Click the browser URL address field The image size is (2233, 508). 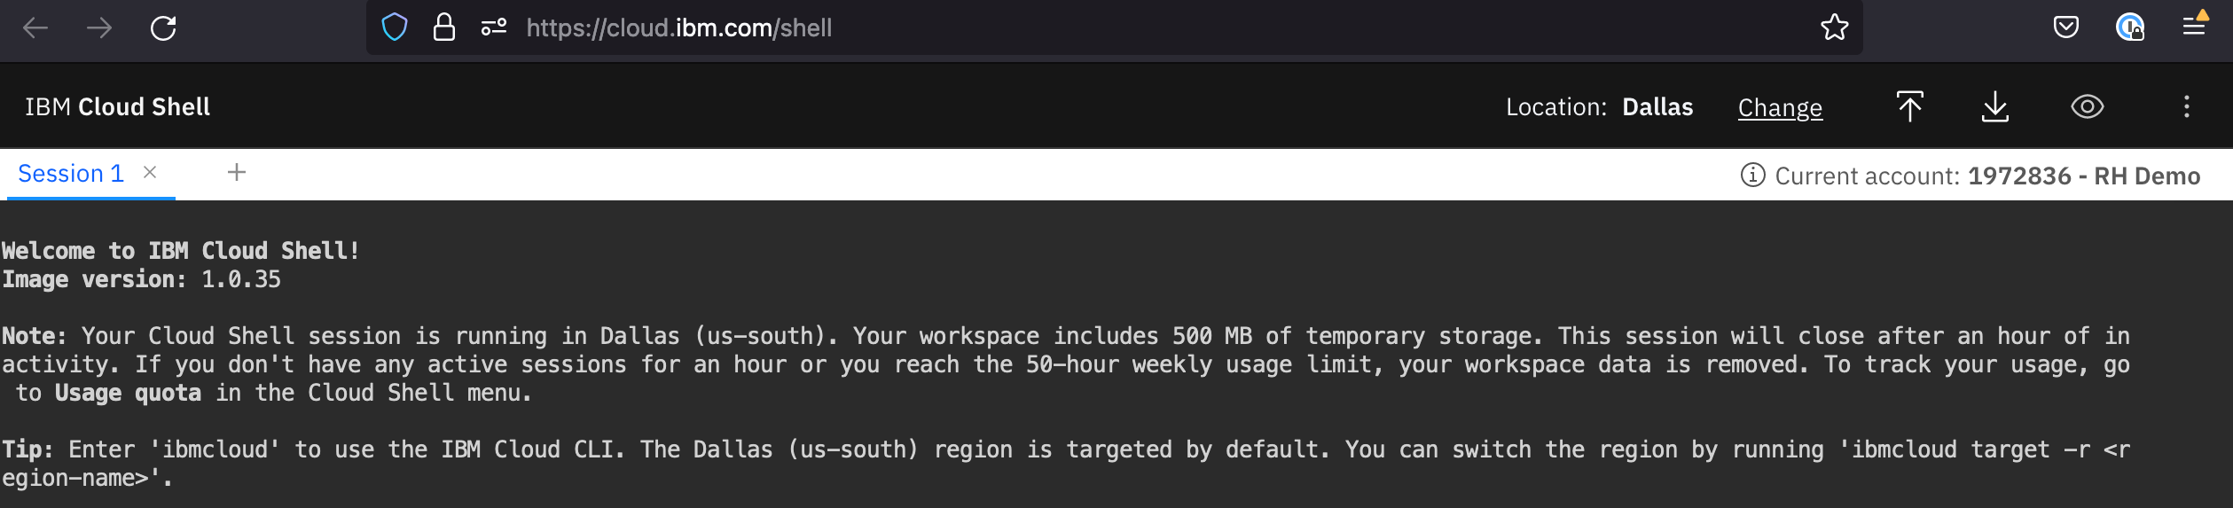coord(1064,27)
